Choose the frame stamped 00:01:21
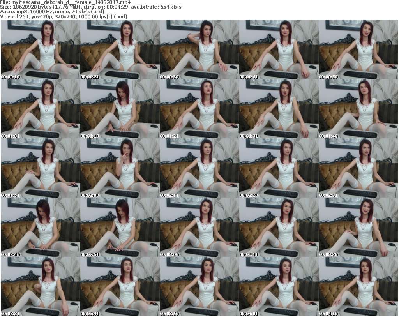The image size is (399, 316). click(199, 109)
